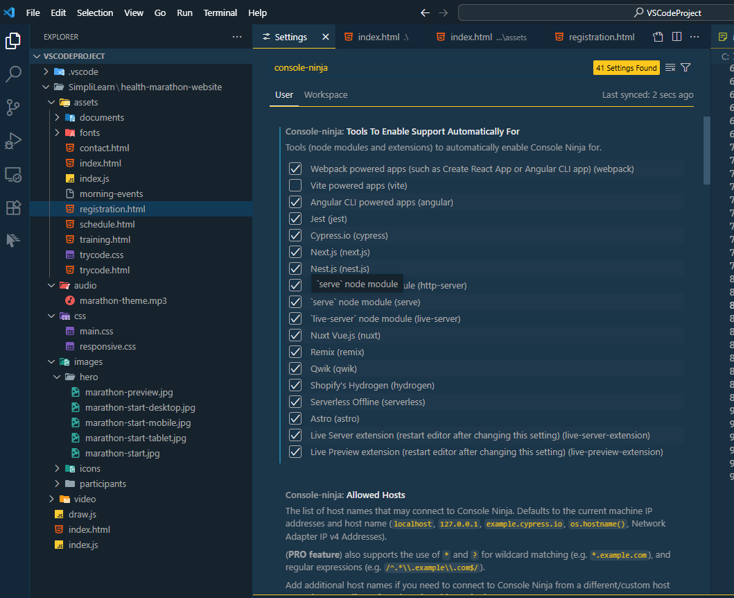The image size is (734, 598).
Task: Open Source Control view
Action: coord(13,108)
